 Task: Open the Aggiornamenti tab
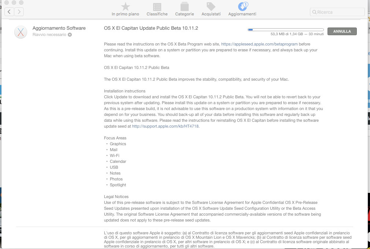242,10
